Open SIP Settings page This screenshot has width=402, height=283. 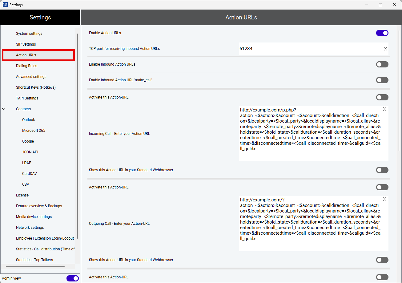click(x=26, y=44)
